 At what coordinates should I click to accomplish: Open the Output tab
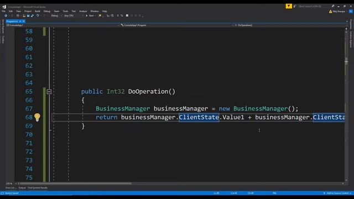tap(22, 188)
